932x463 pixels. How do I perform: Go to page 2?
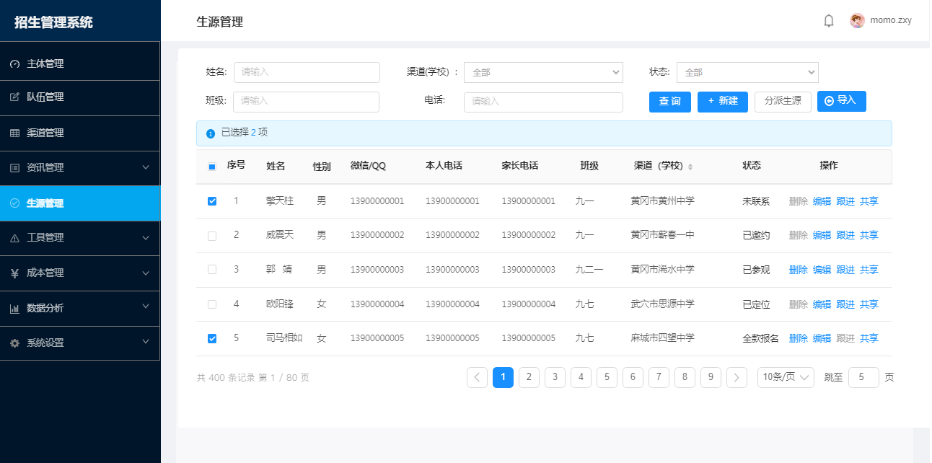[529, 377]
